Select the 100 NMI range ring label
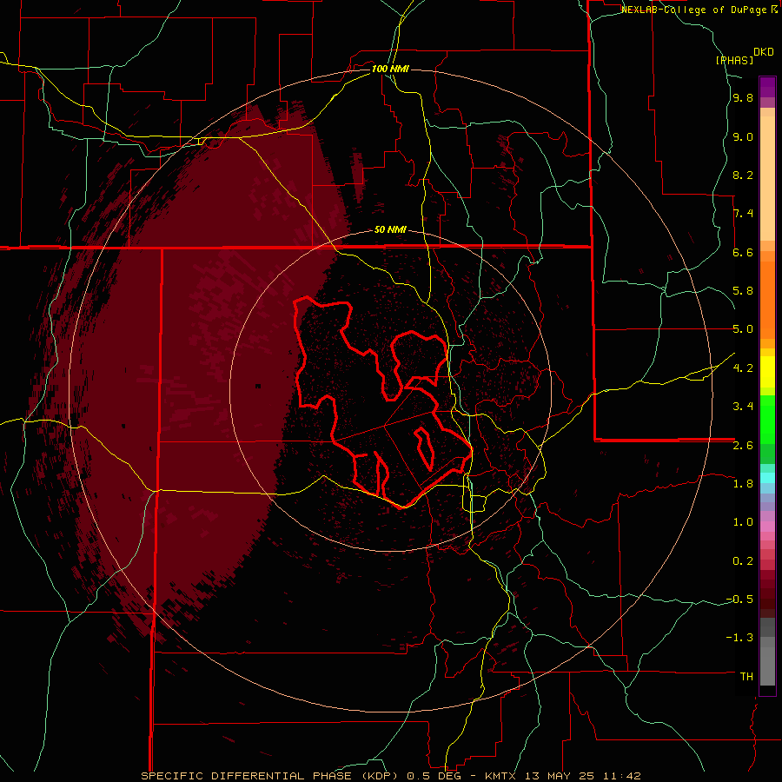Image resolution: width=782 pixels, height=782 pixels. (x=390, y=69)
